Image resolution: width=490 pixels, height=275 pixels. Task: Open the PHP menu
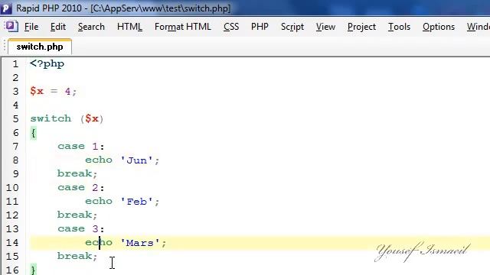260,27
